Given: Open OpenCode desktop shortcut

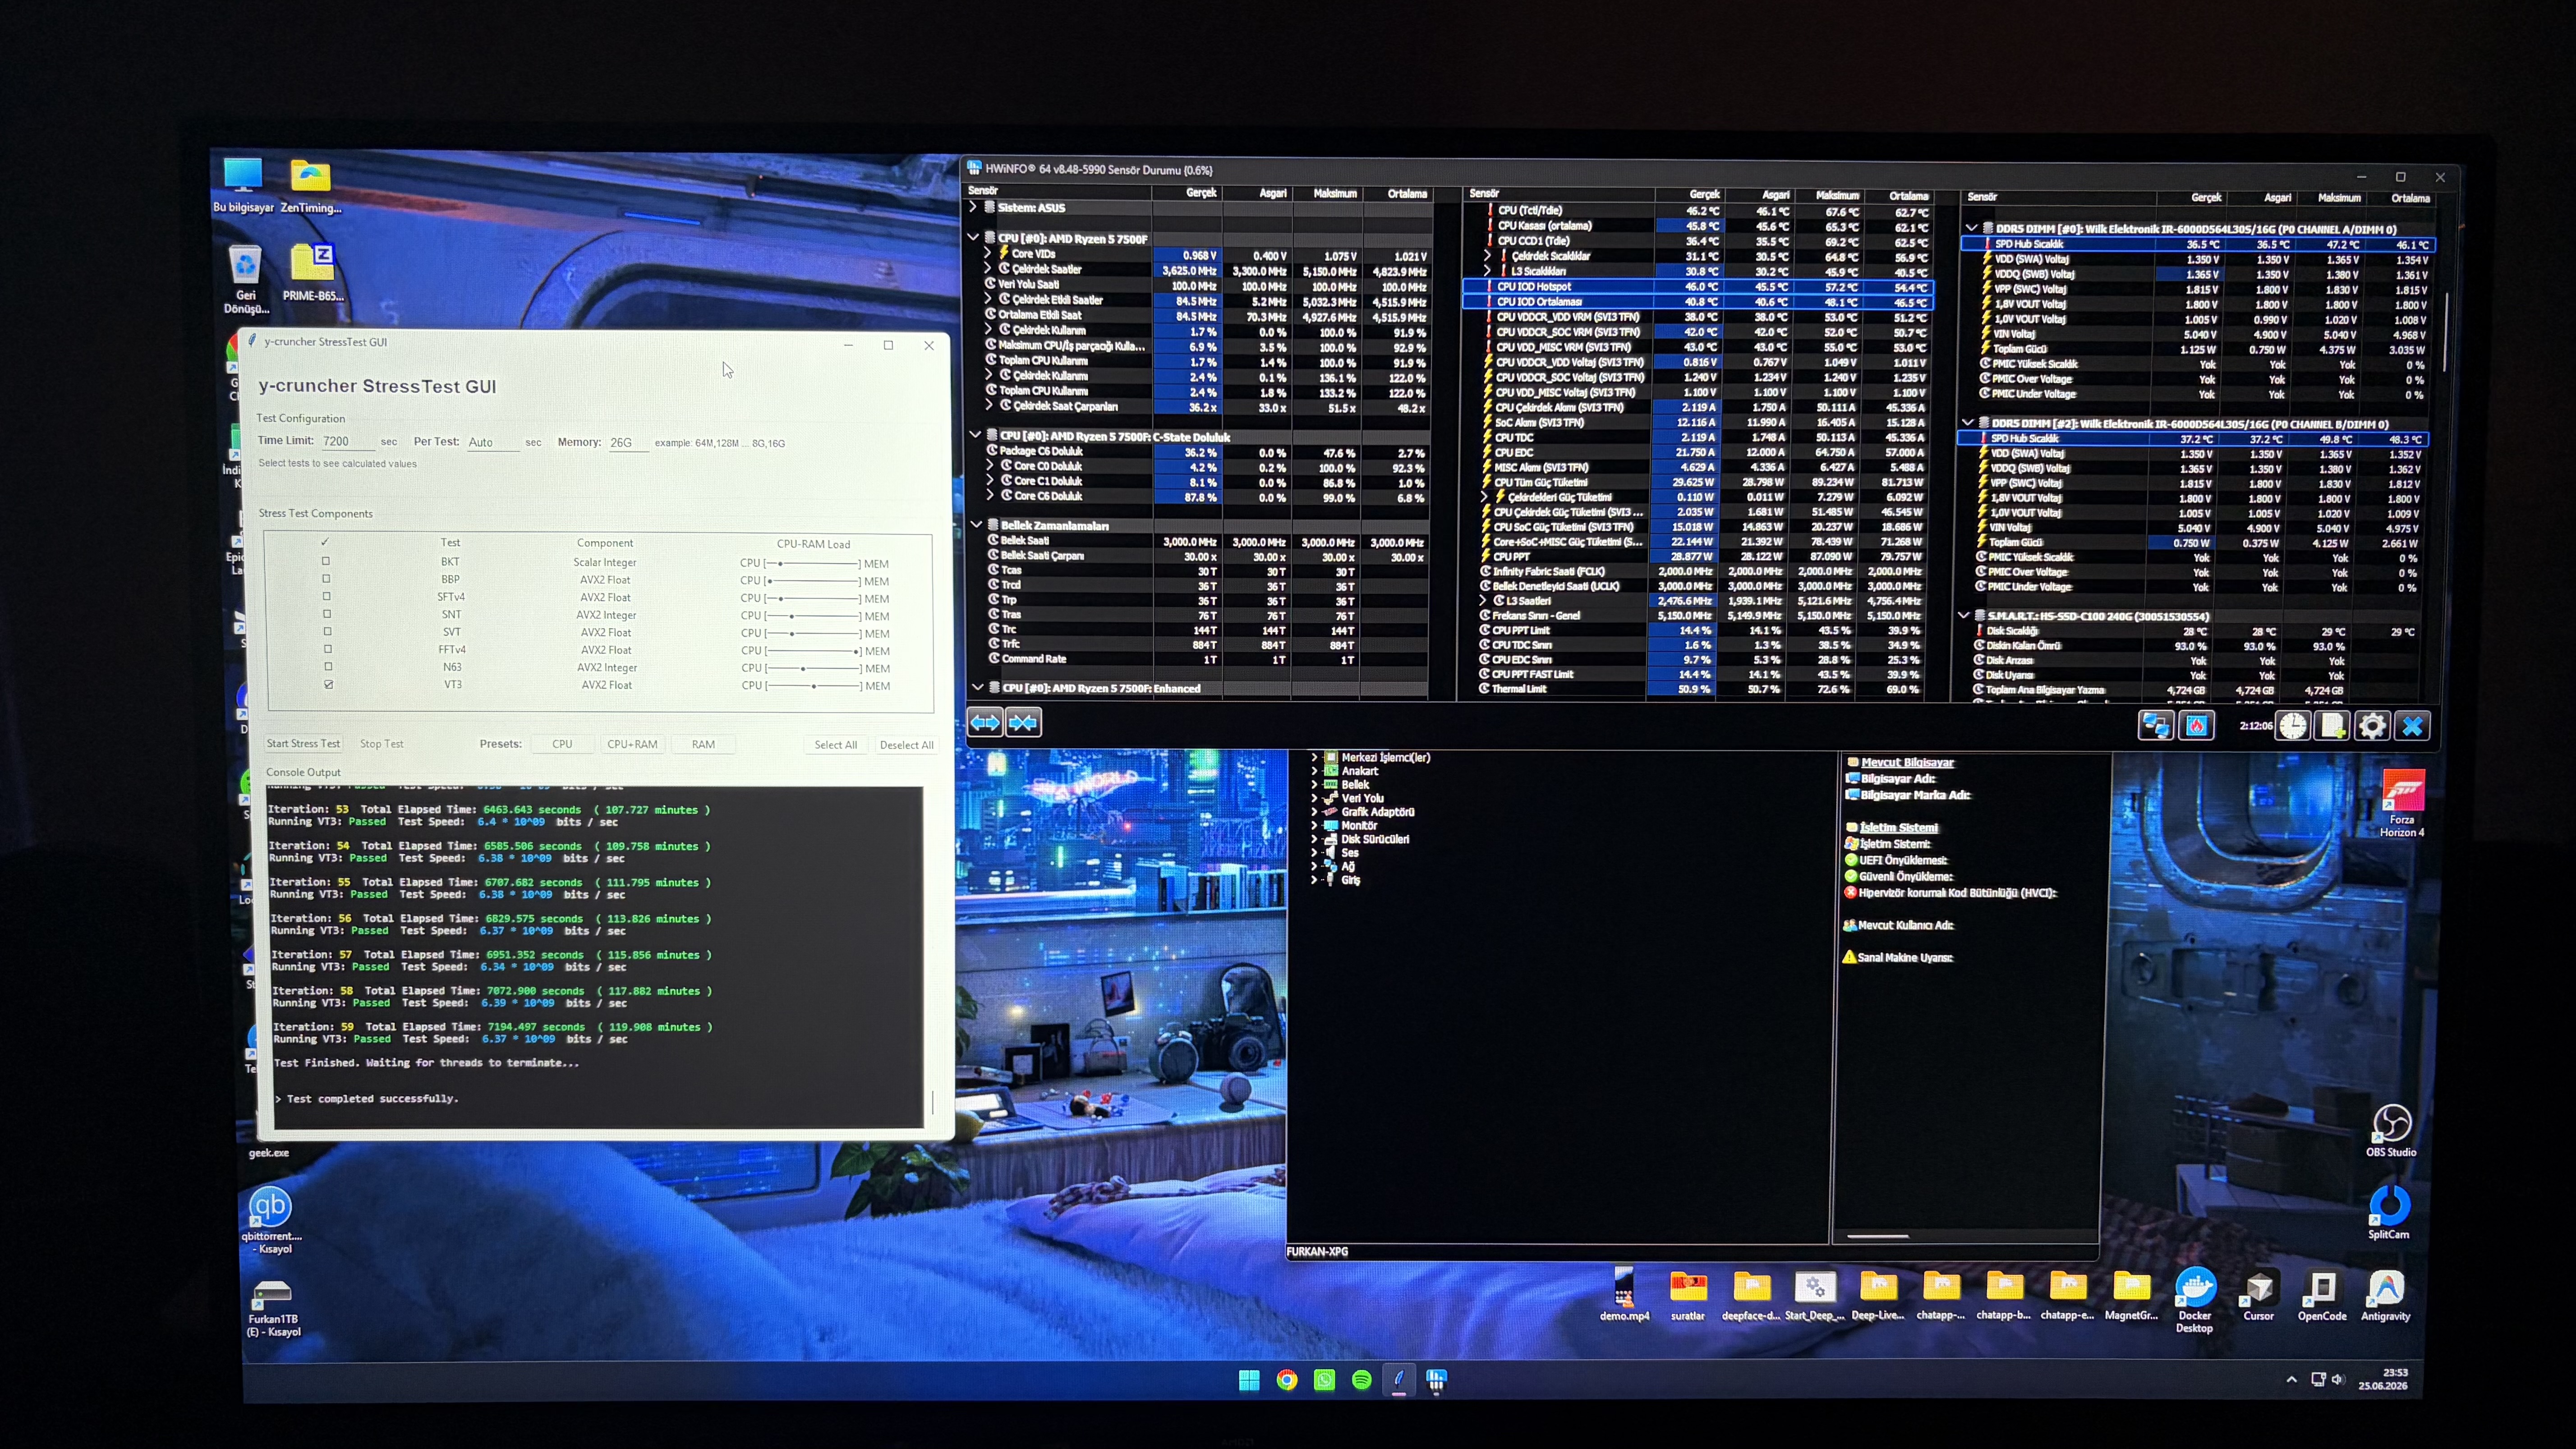Looking at the screenshot, I should coord(2322,1296).
